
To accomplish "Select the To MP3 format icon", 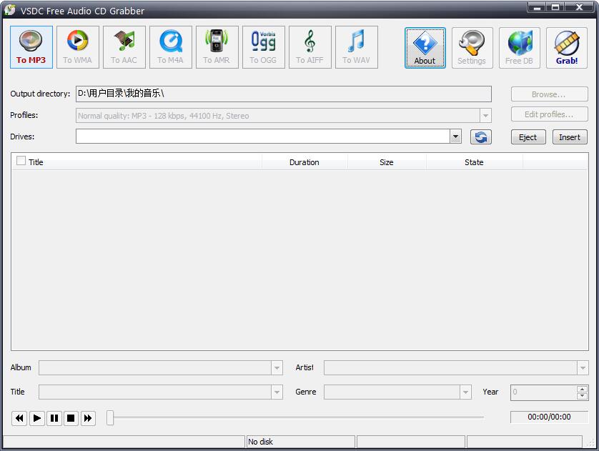I will click(31, 47).
